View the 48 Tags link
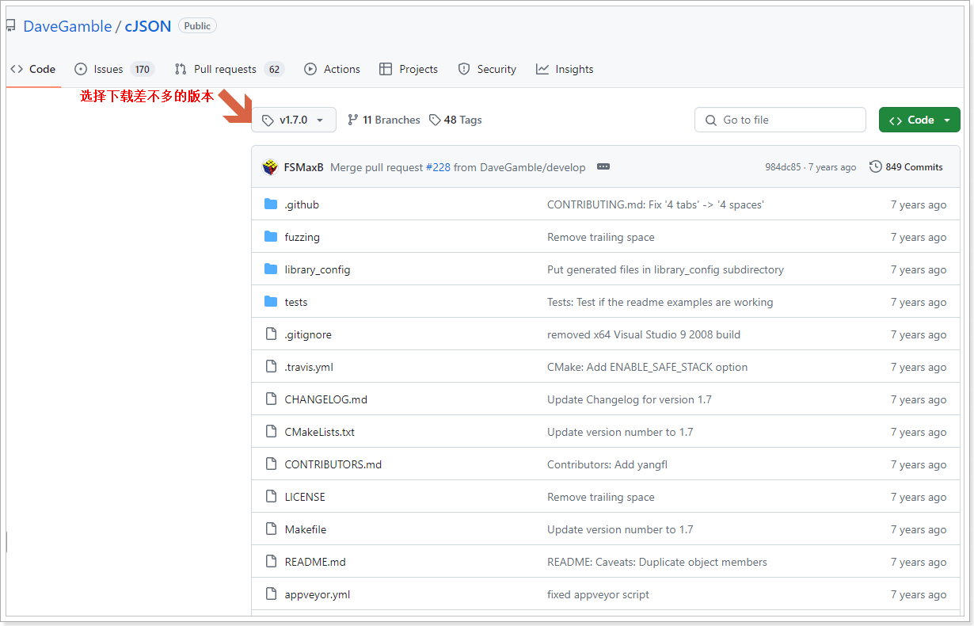Viewport: 974px width, 626px height. click(455, 120)
